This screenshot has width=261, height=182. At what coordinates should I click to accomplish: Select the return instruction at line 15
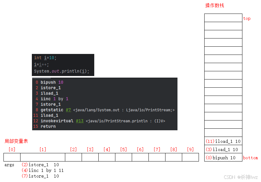point(48,126)
